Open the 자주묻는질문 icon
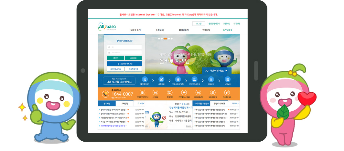The width and height of the screenshot is (344, 151). coord(227,92)
